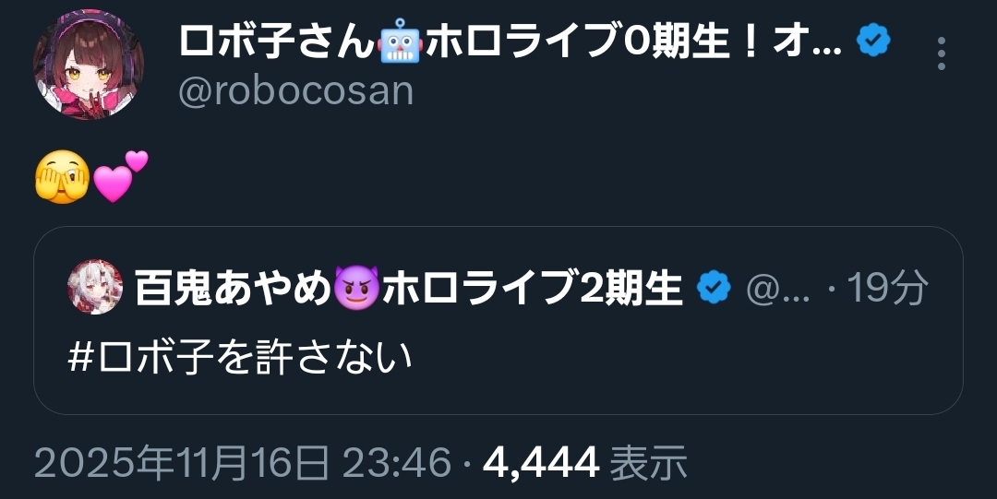
Task: Click the purple smiling devil emoji
Action: pos(356,288)
